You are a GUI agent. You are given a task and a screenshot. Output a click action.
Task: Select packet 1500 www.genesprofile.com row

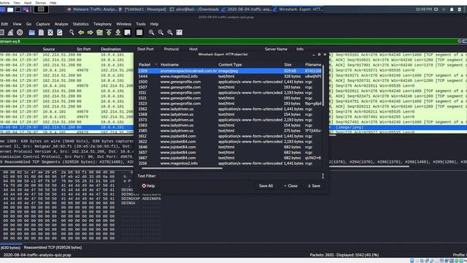230,82
